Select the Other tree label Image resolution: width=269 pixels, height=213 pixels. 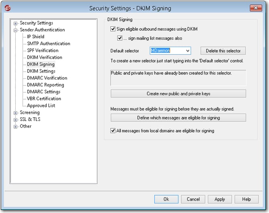(26, 126)
